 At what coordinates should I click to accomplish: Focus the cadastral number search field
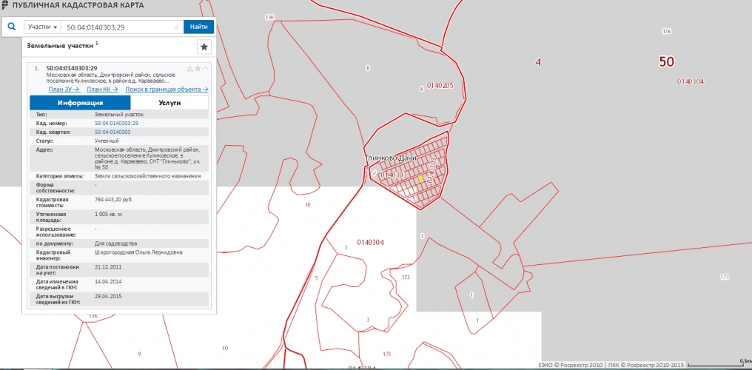tap(116, 27)
